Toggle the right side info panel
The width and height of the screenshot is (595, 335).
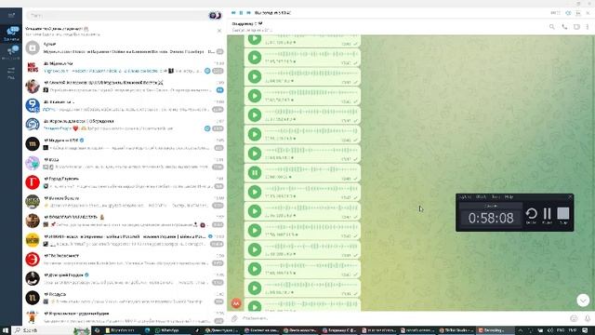tap(576, 27)
